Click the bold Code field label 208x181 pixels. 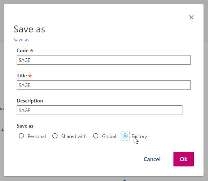point(23,51)
